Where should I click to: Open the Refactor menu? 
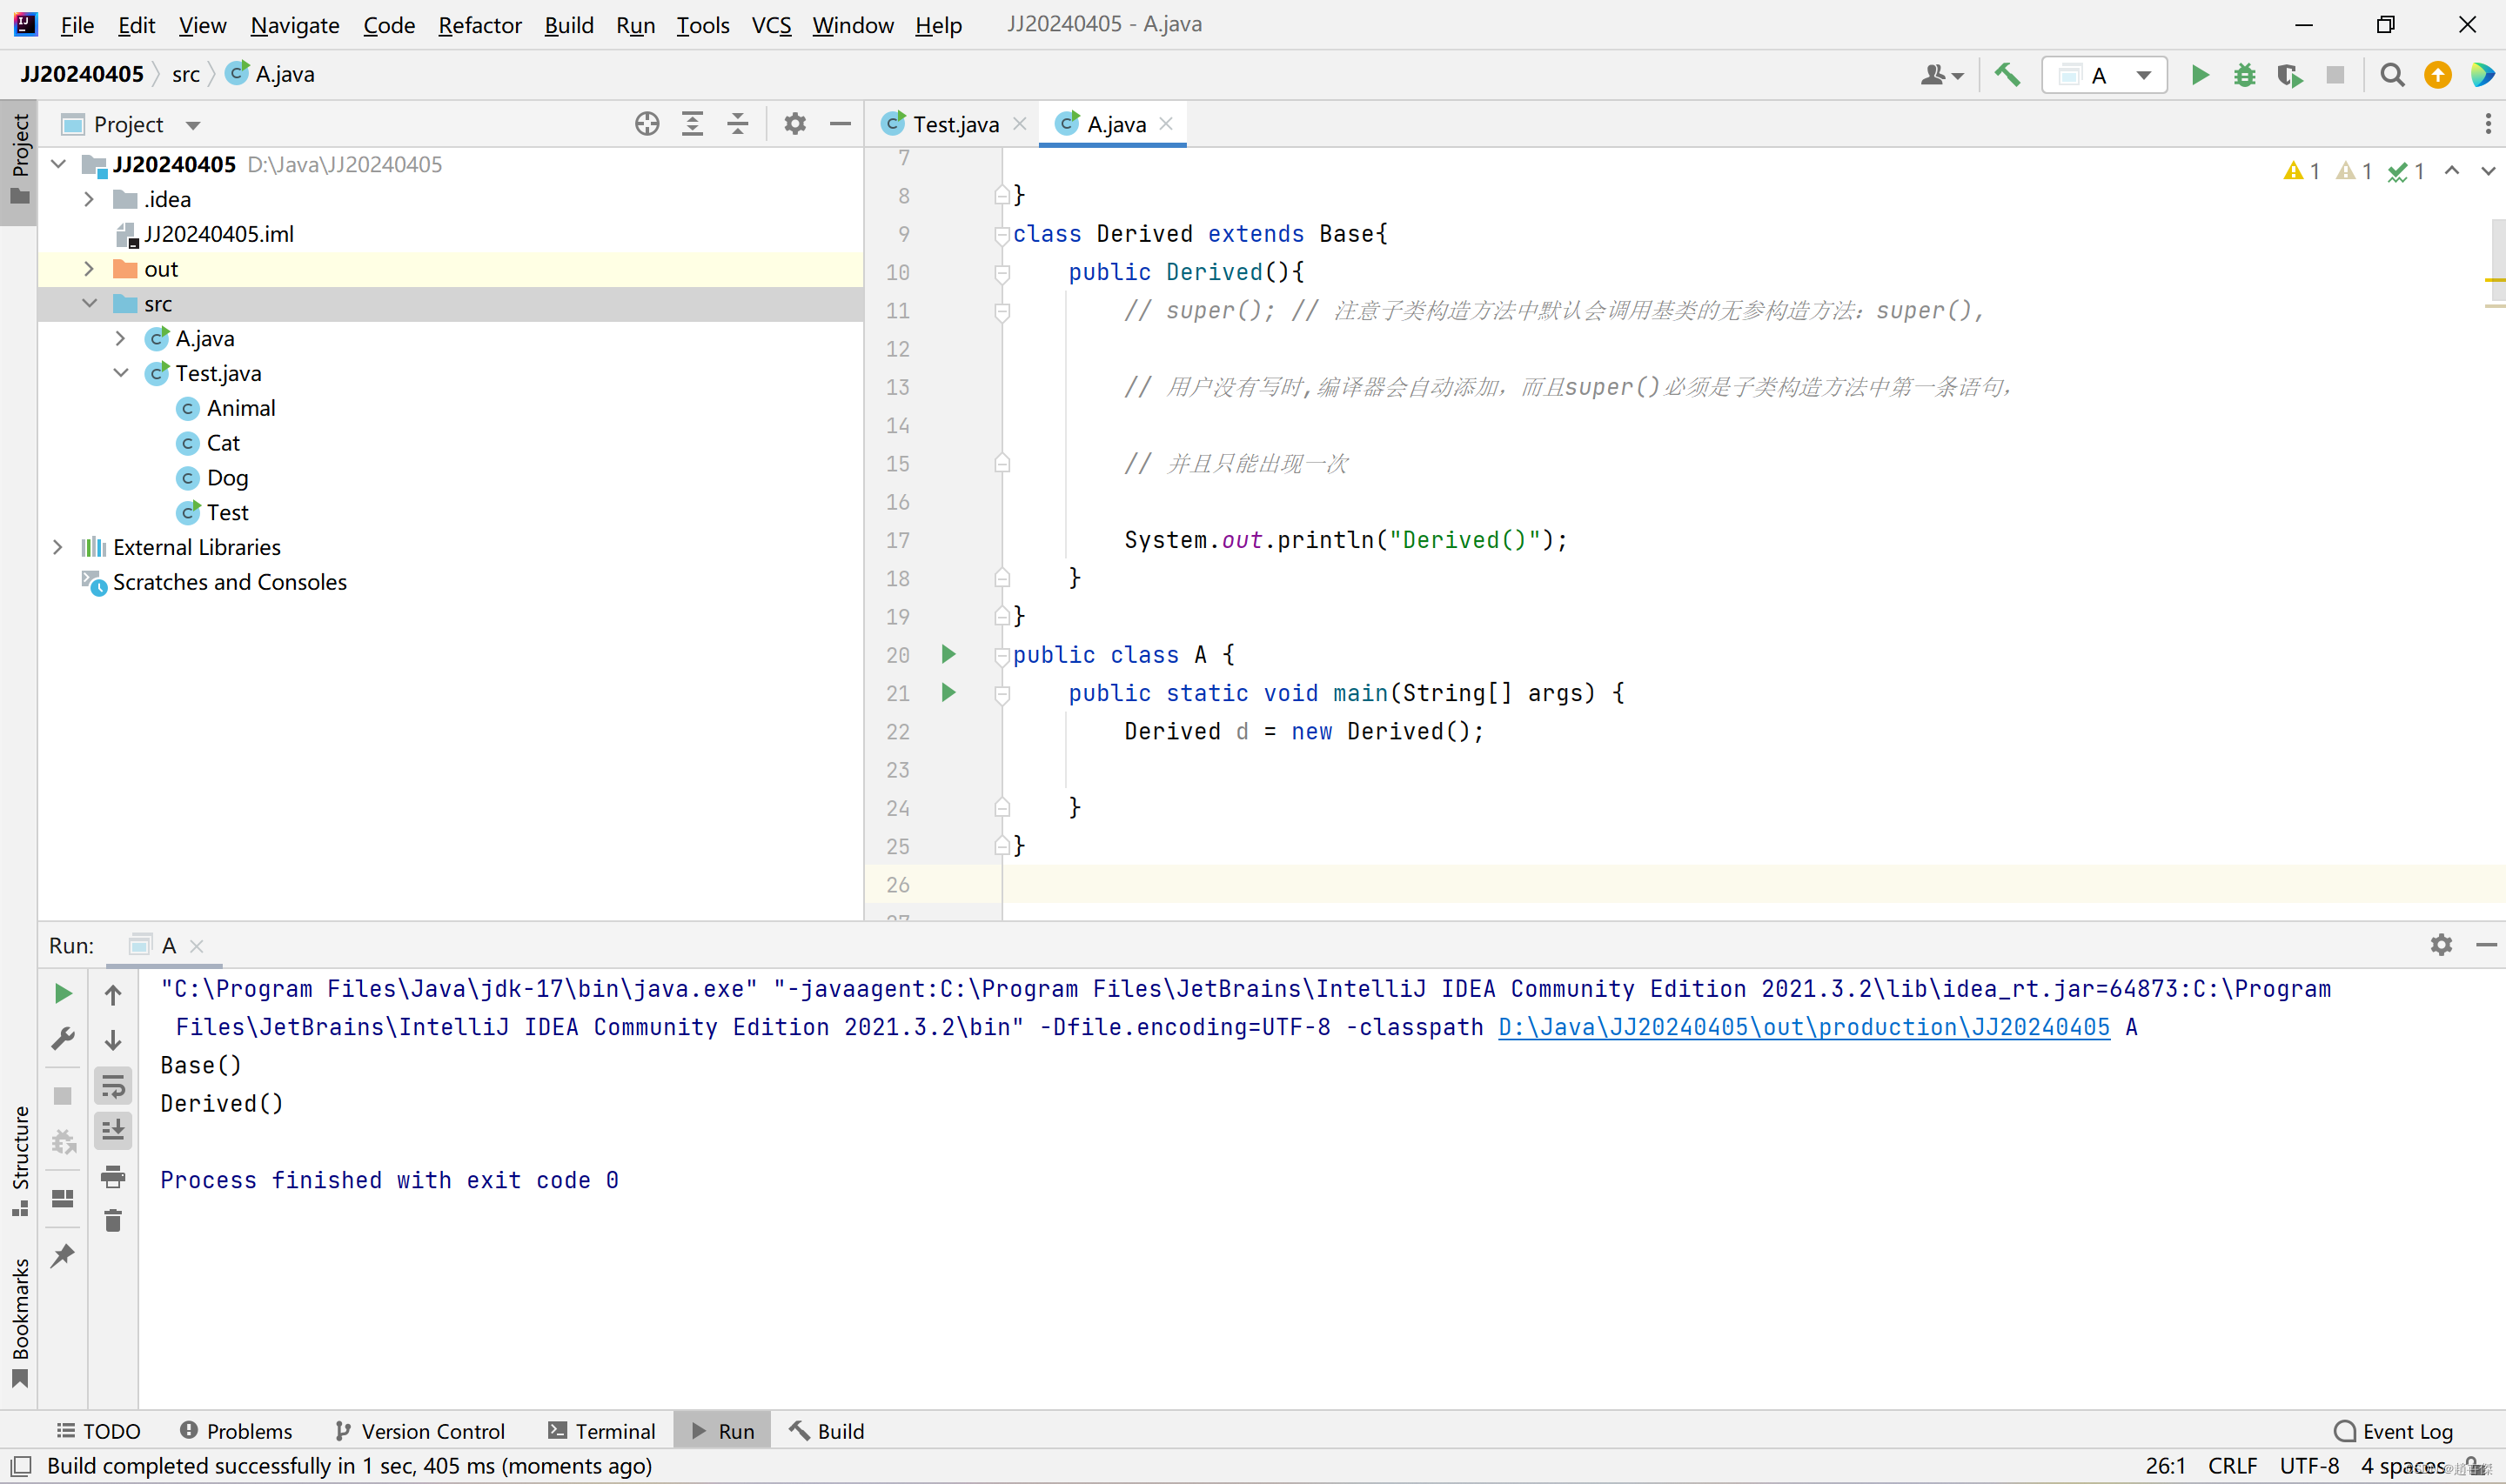(x=479, y=25)
